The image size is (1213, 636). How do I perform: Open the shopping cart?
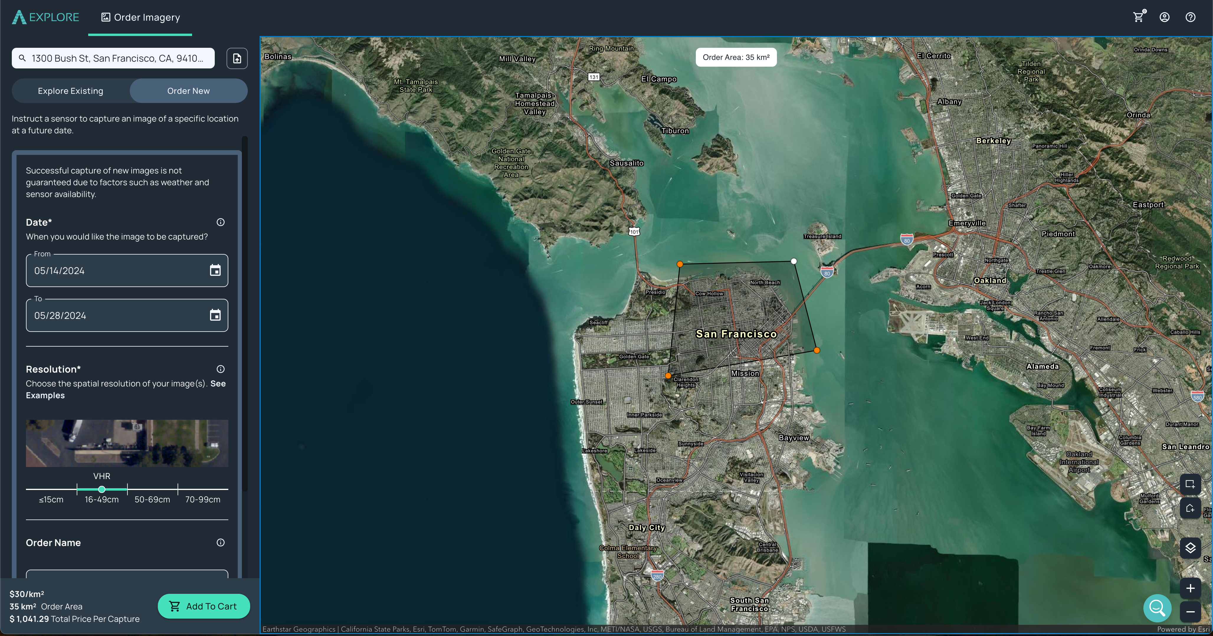1138,17
